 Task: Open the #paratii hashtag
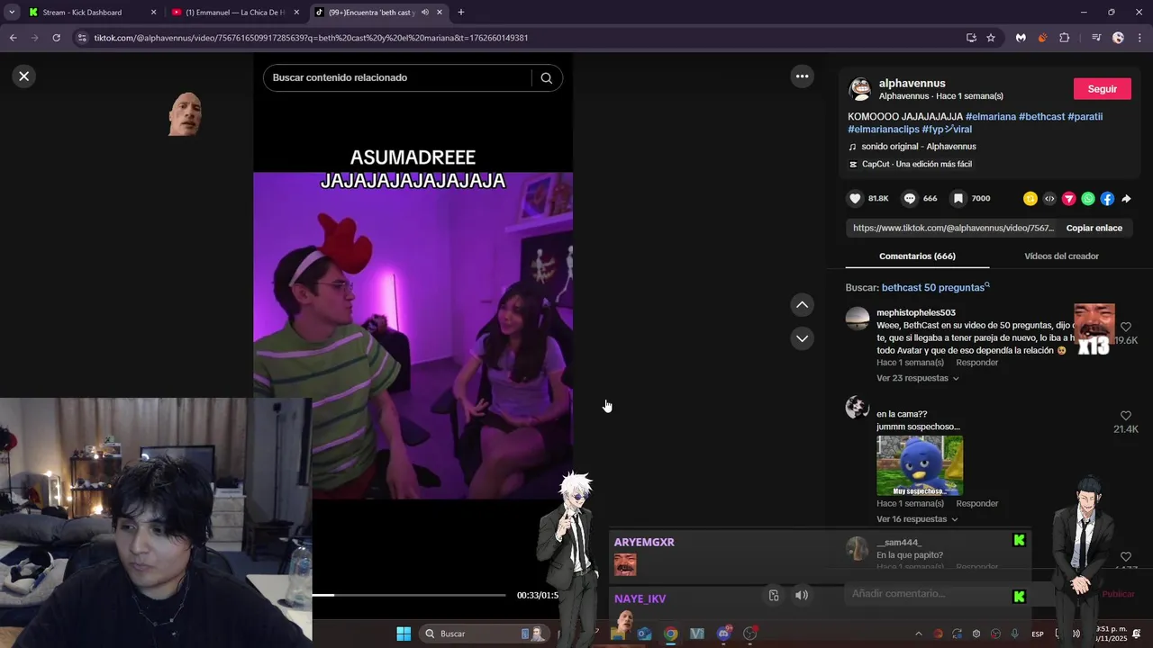click(x=1085, y=117)
